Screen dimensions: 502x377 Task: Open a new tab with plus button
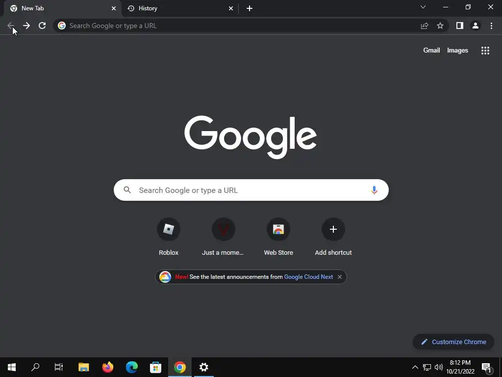tap(250, 8)
